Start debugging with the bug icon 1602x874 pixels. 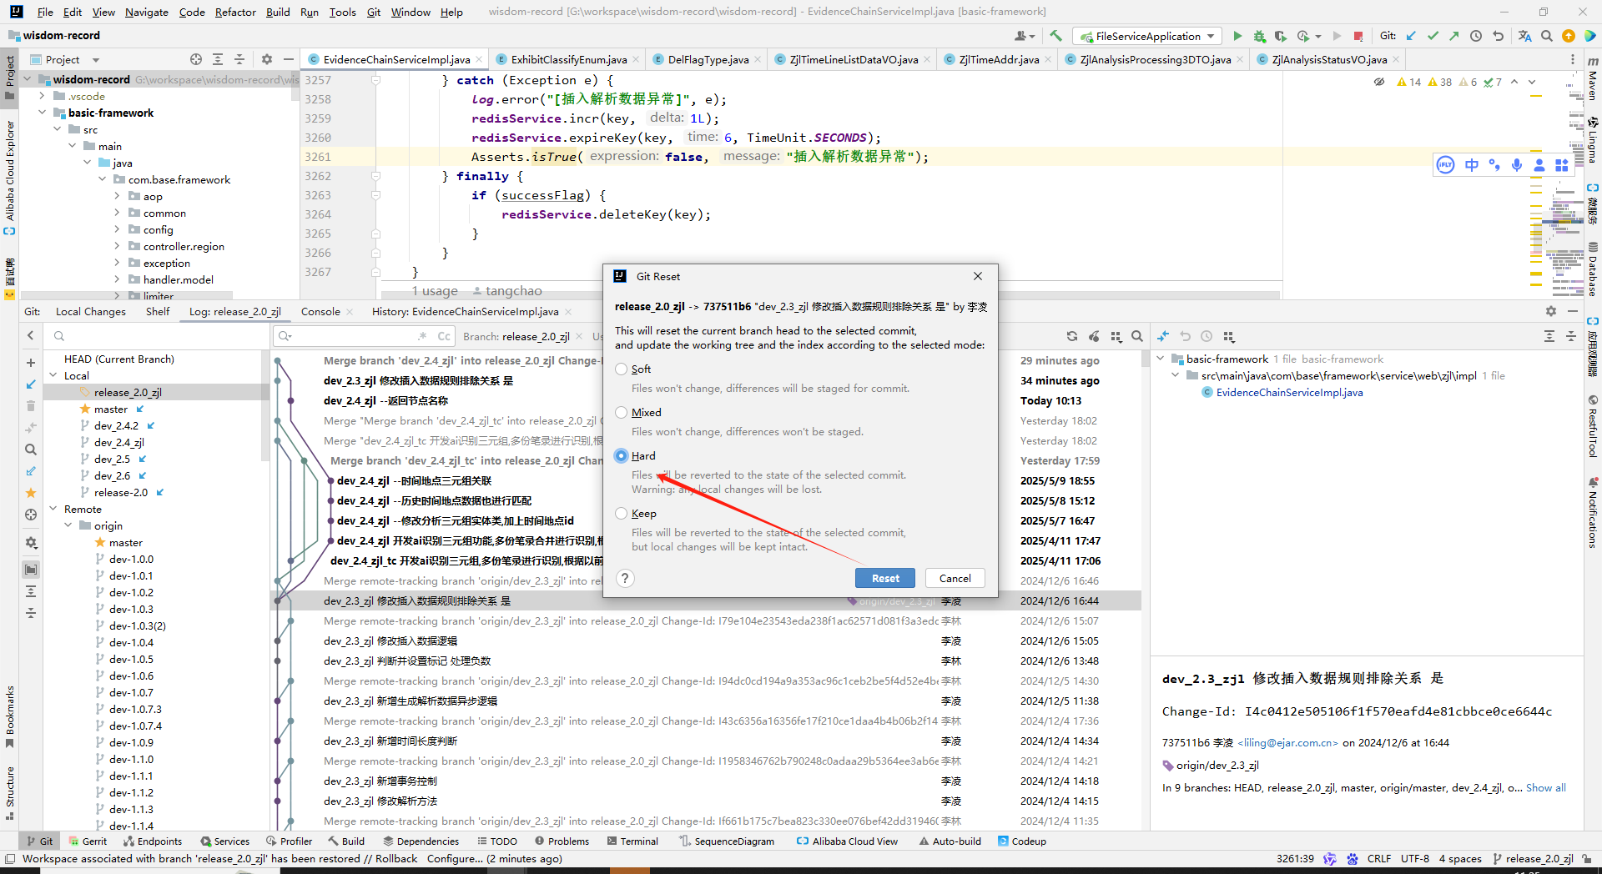tap(1259, 36)
